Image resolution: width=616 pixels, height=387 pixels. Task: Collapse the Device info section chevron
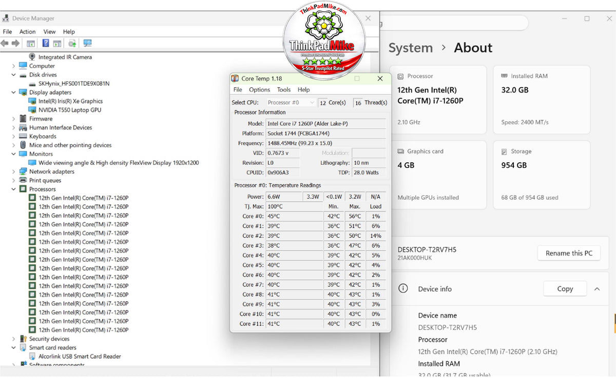click(597, 289)
